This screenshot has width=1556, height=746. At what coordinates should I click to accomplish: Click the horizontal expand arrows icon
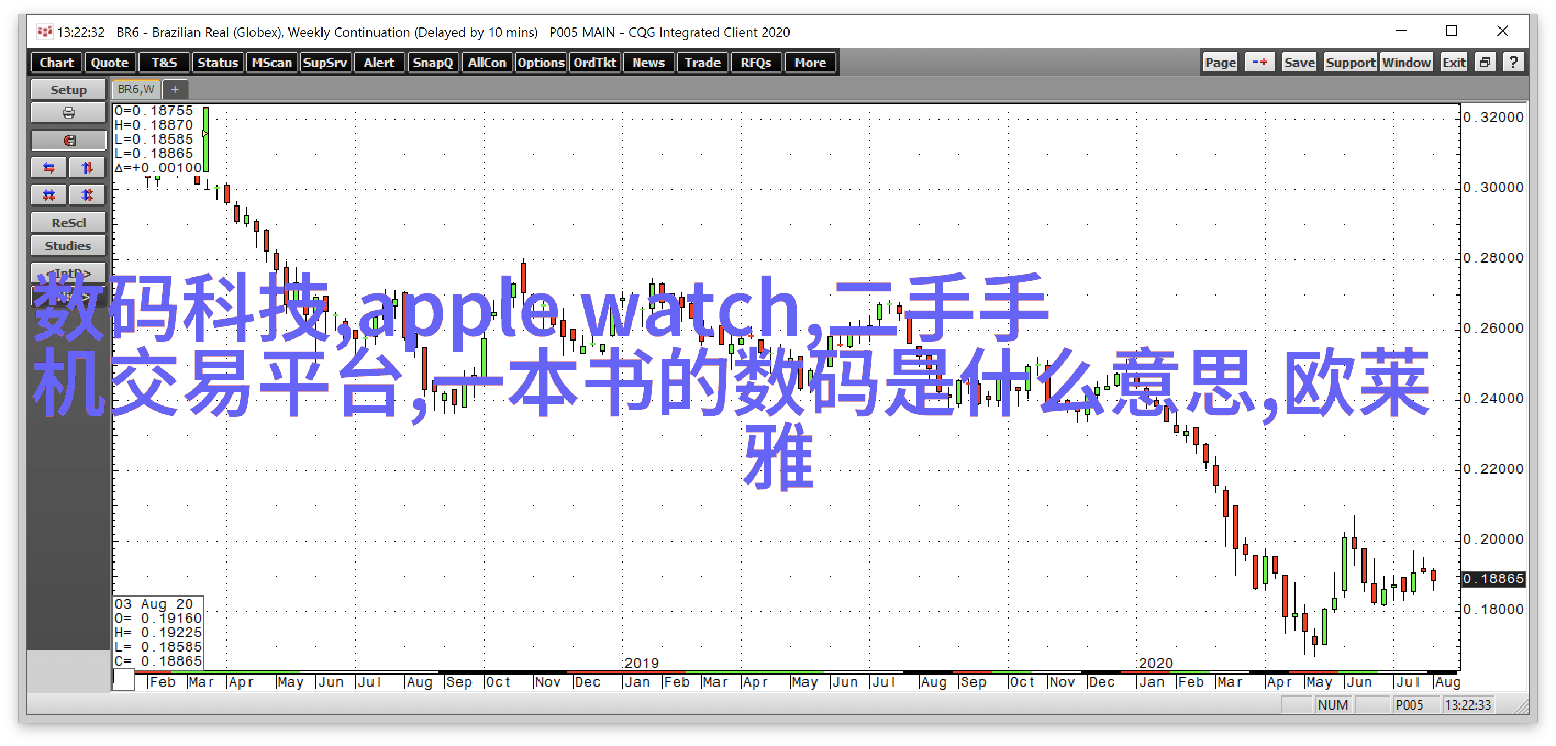[49, 168]
